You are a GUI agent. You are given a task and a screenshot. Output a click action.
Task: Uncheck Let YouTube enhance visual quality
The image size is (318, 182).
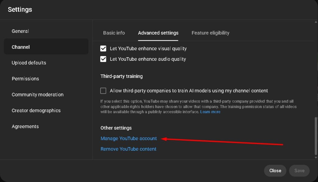[103, 49]
